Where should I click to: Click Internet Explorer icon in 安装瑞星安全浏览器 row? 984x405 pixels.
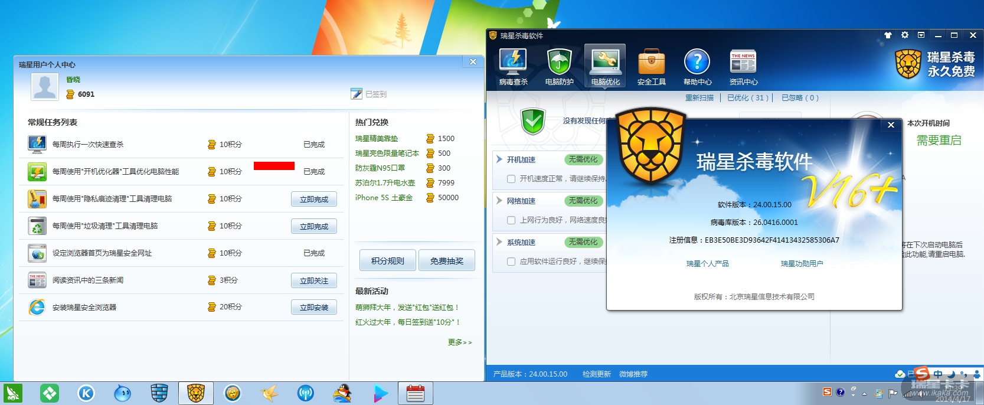(37, 307)
